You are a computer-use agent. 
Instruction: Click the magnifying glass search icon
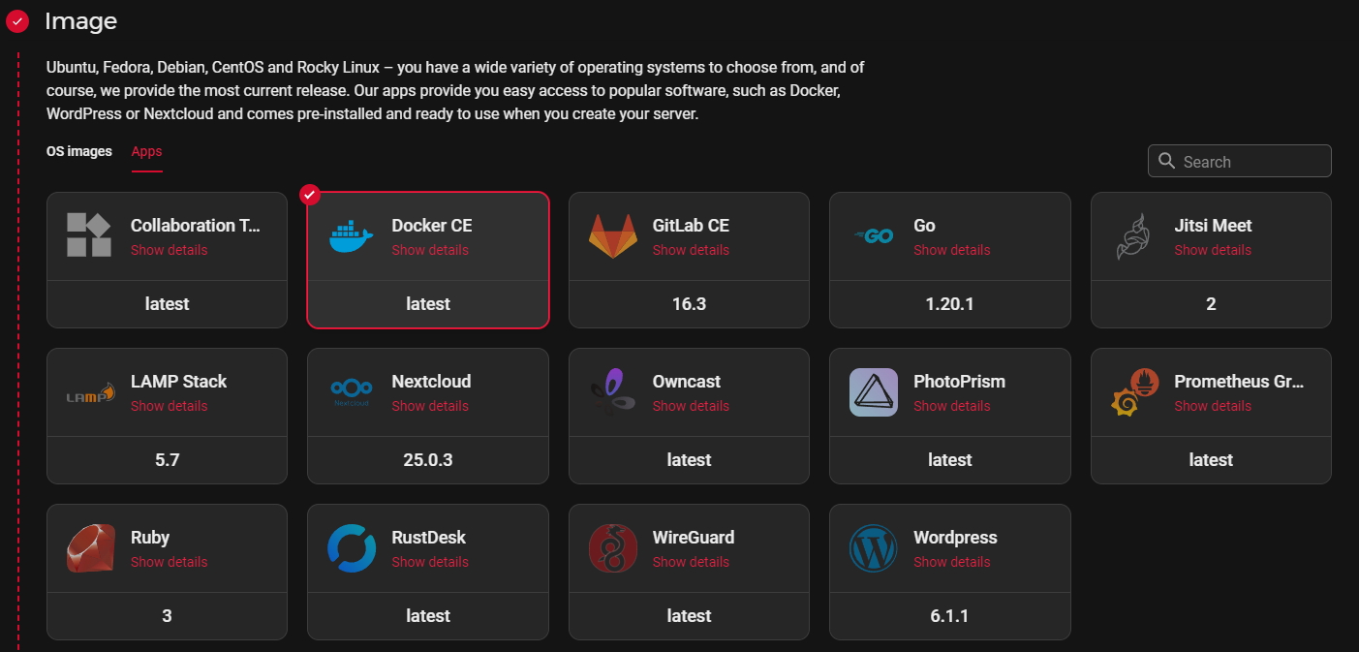(x=1166, y=161)
